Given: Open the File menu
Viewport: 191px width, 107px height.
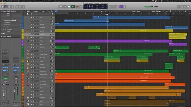Looking at the screenshot, I should point(15,1).
